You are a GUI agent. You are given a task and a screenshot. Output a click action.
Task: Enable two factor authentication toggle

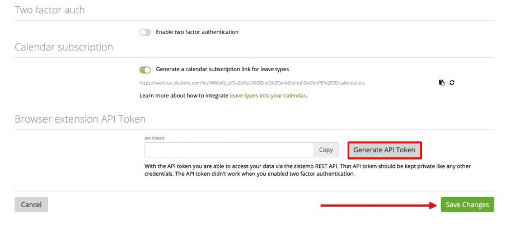146,32
